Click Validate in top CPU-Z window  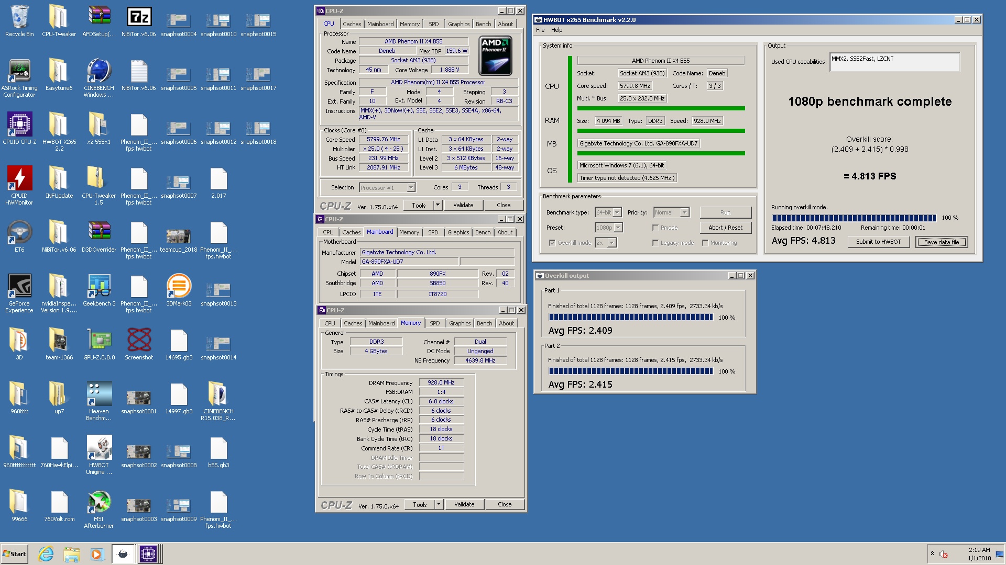[463, 205]
